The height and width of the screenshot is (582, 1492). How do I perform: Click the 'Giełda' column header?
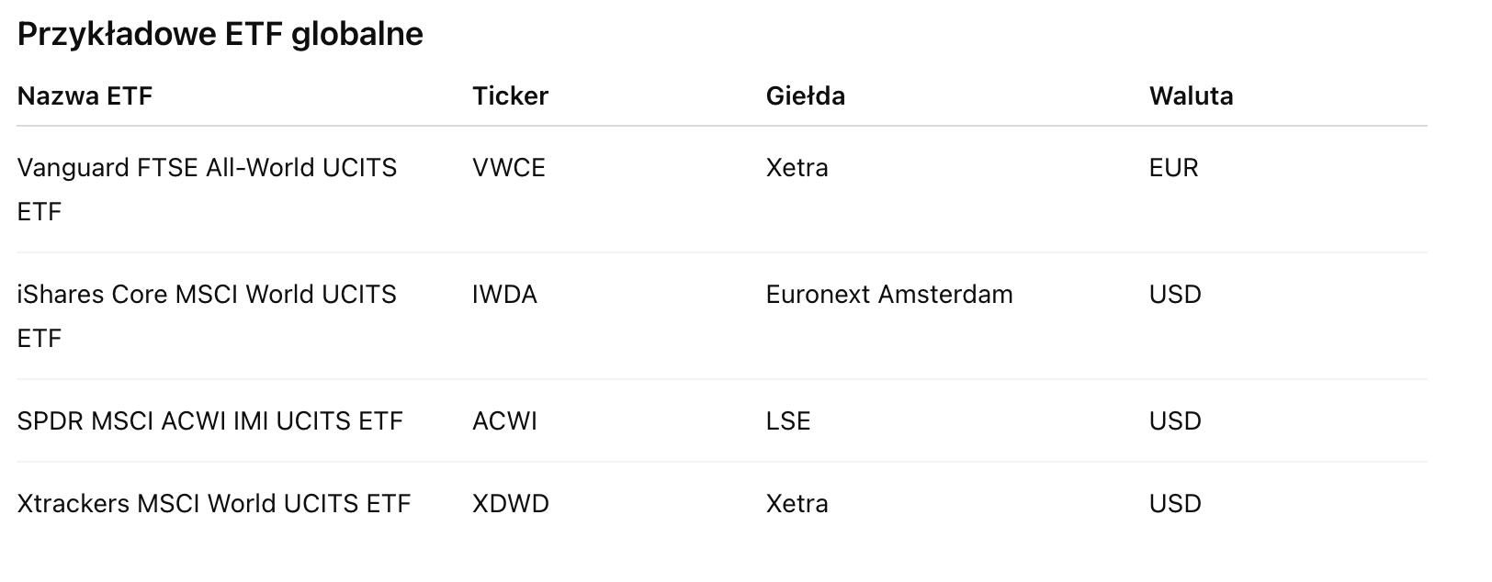805,96
